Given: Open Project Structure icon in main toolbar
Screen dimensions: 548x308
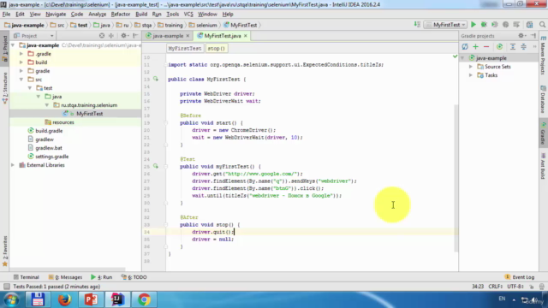Looking at the screenshot, I should tap(530, 25).
